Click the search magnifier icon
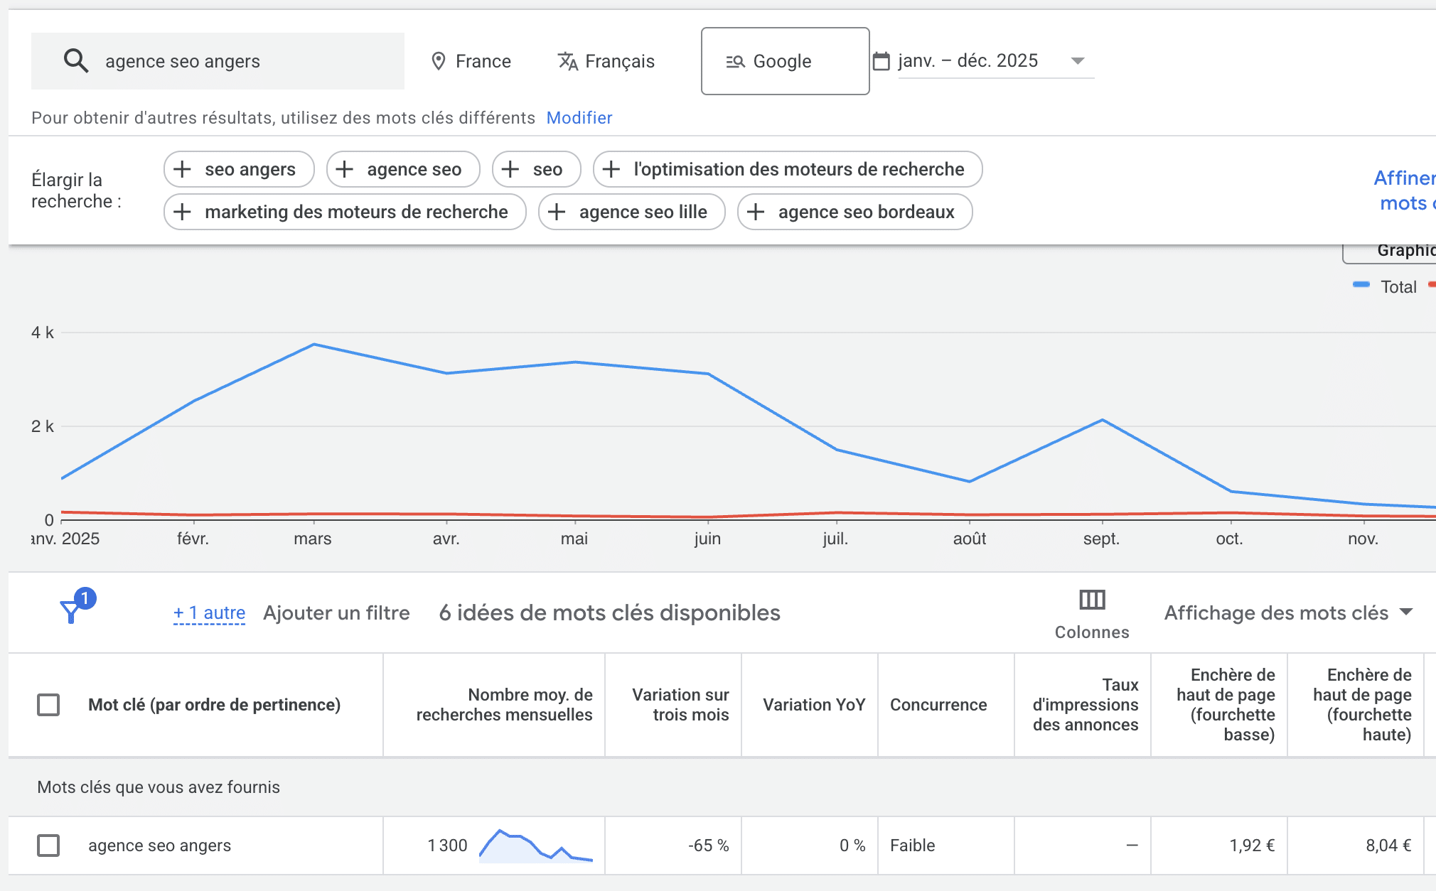 (x=76, y=61)
